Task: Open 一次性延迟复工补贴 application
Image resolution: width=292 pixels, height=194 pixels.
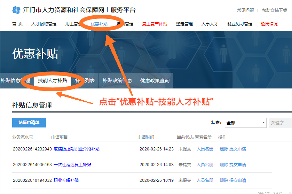Action: [72, 164]
